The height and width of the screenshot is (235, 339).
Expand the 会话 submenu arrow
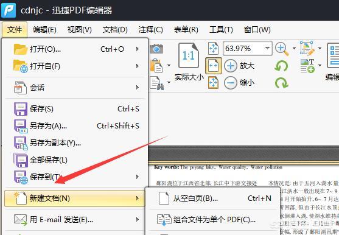(138, 88)
